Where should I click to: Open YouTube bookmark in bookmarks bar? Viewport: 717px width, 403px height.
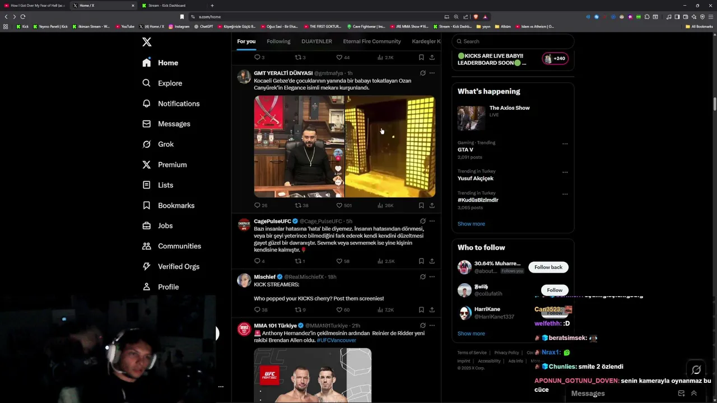pyautogui.click(x=125, y=26)
